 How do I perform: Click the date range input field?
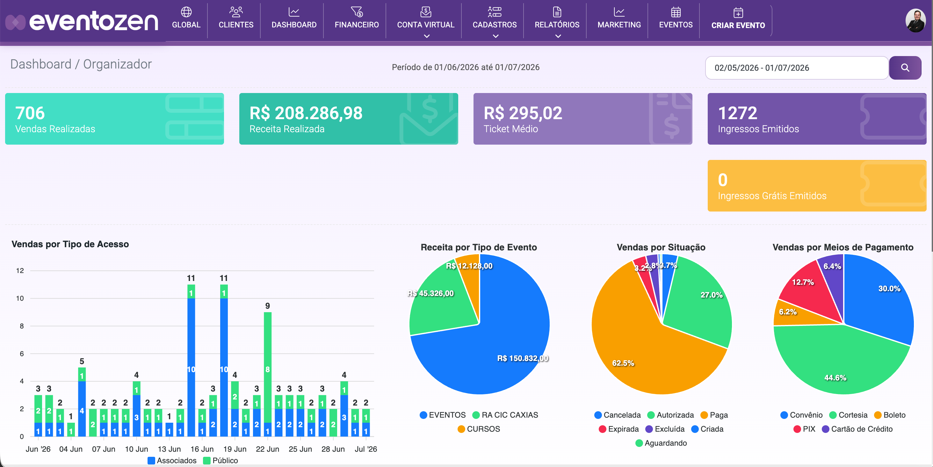coord(796,68)
